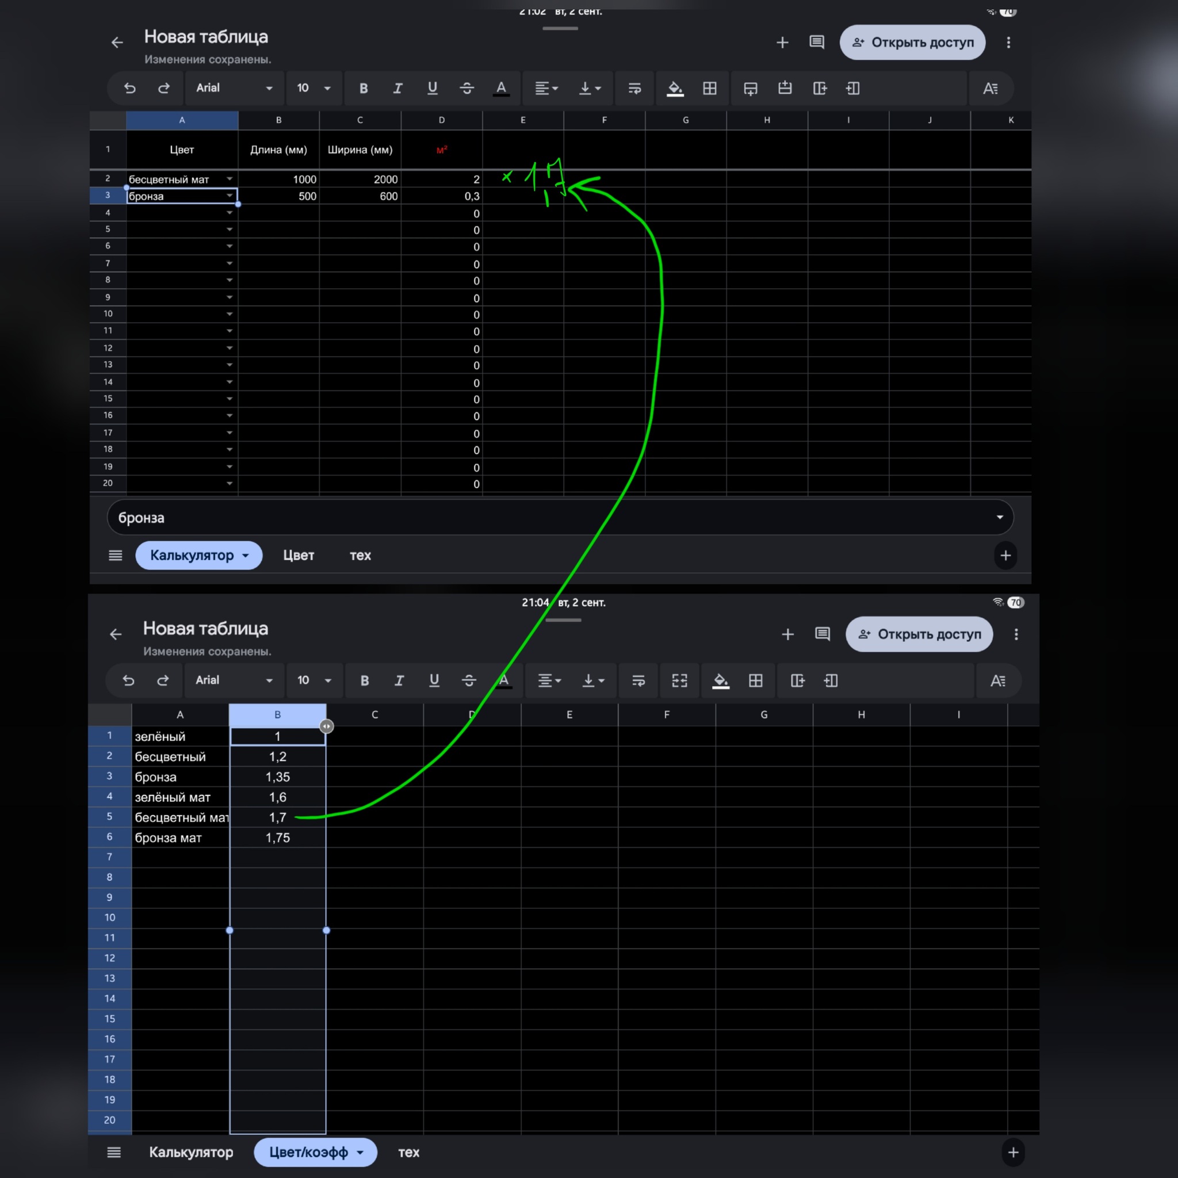Click the bottom Открыть доступ share button
This screenshot has height=1178, width=1178.
pos(919,634)
